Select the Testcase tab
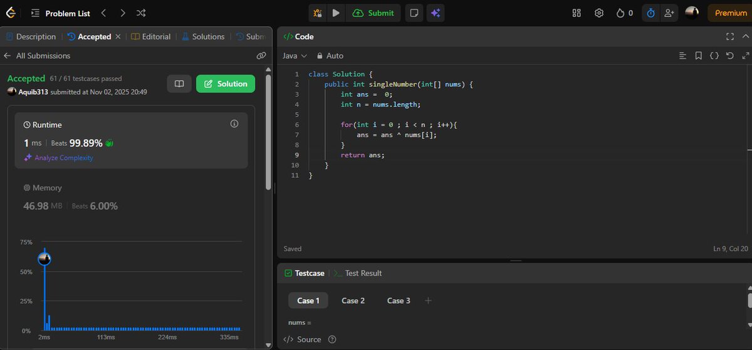Image resolution: width=752 pixels, height=350 pixels. point(305,273)
